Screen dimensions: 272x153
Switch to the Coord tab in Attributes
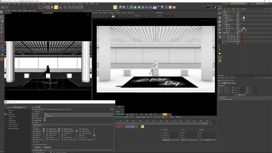click(x=225, y=83)
